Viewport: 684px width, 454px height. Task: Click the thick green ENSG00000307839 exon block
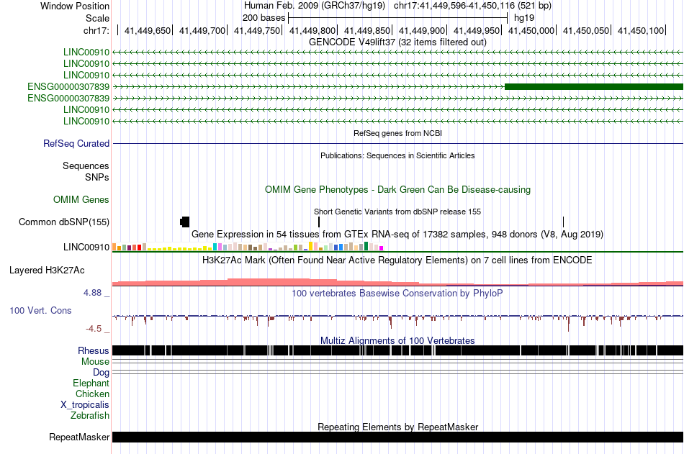click(x=594, y=87)
